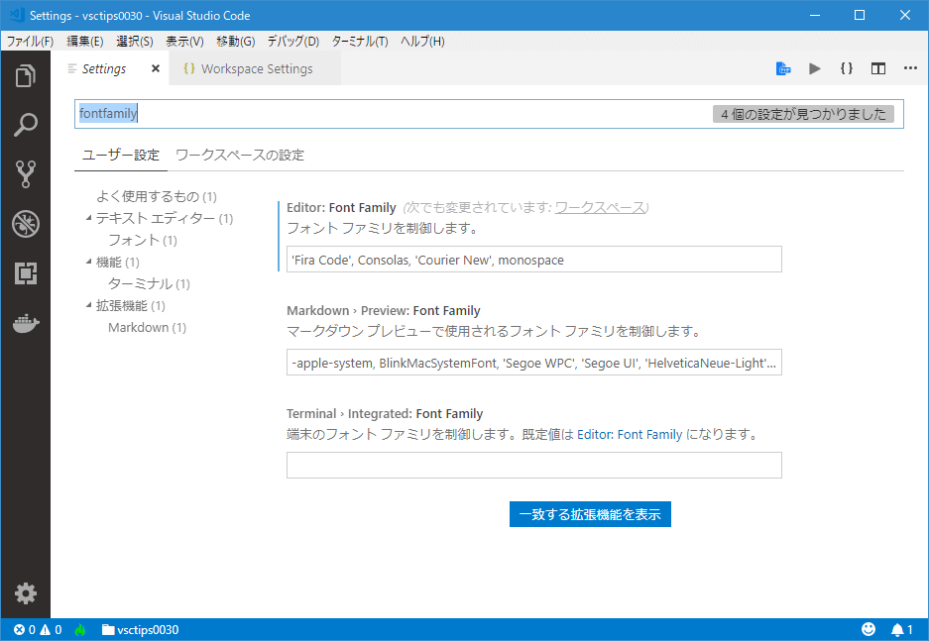The width and height of the screenshot is (929, 641).
Task: Open the Explorer view in activity bar
Action: point(25,75)
